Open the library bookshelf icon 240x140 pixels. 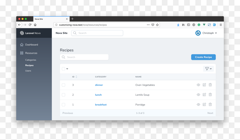point(183,25)
